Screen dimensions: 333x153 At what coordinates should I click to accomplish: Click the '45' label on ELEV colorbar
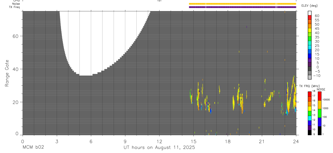point(316,29)
